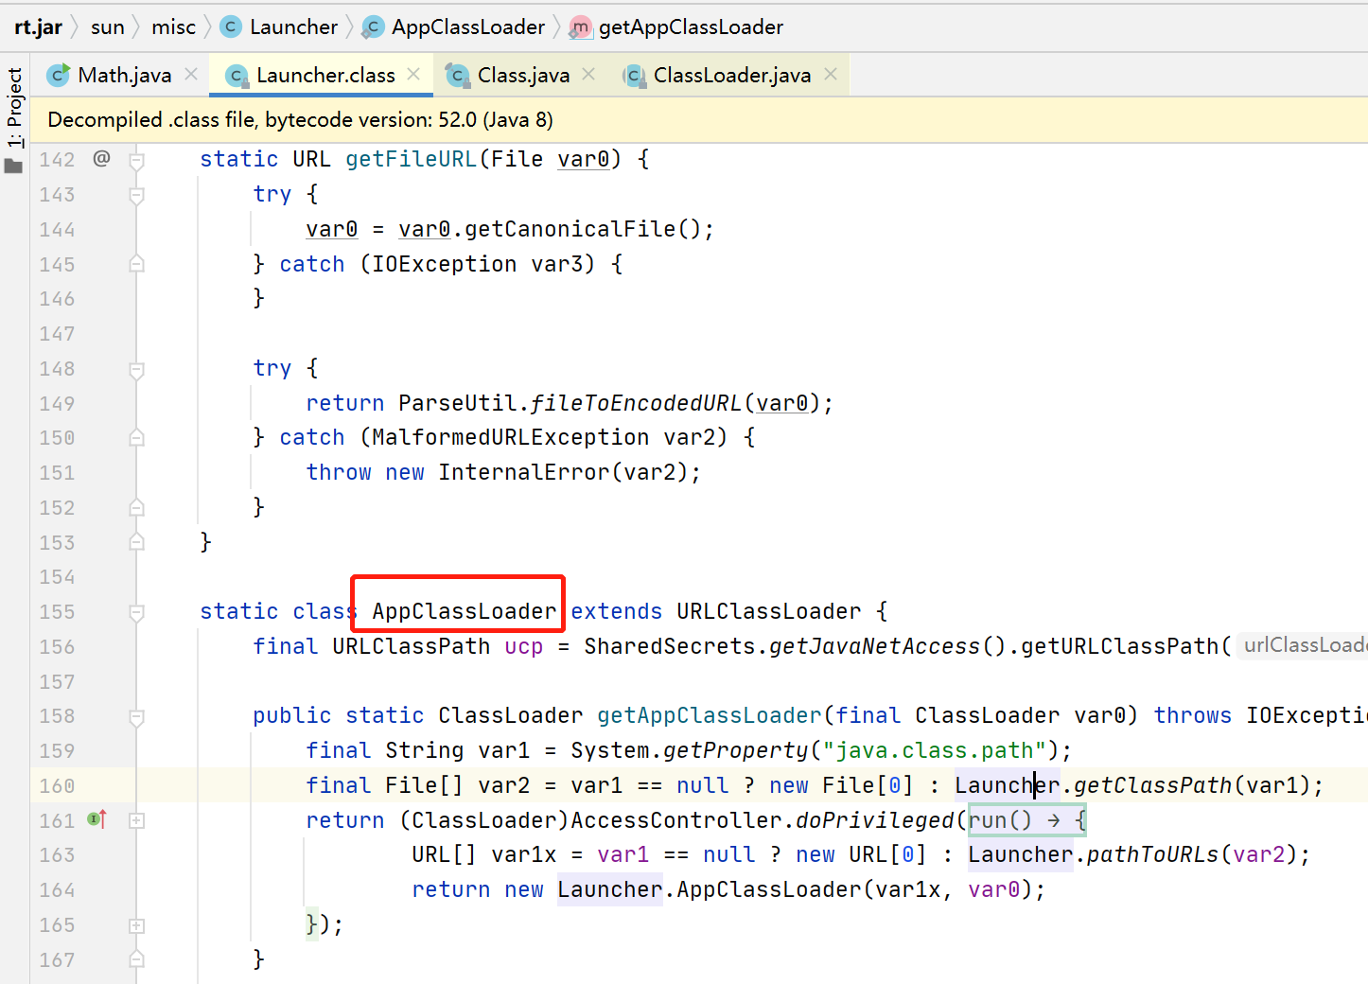Click MalformedURLException on line 150
1368x984 pixels.
coord(511,437)
